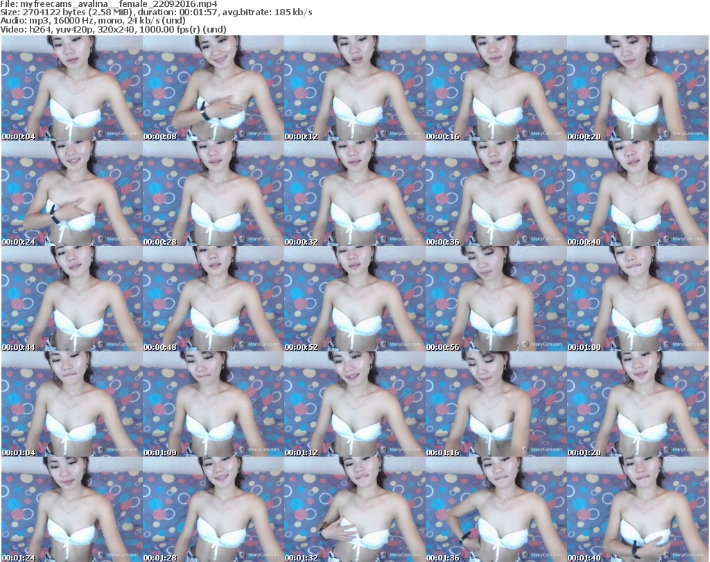
Task: Choose the thumbnail labeled 00:01:04
Action: point(72,404)
